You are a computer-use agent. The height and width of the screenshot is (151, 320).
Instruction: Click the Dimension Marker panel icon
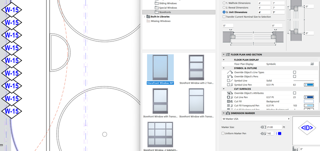tap(228, 113)
